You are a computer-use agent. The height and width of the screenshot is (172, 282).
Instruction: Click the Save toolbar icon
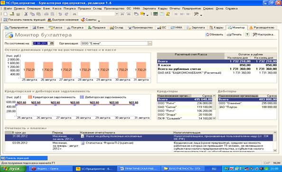(18, 14)
